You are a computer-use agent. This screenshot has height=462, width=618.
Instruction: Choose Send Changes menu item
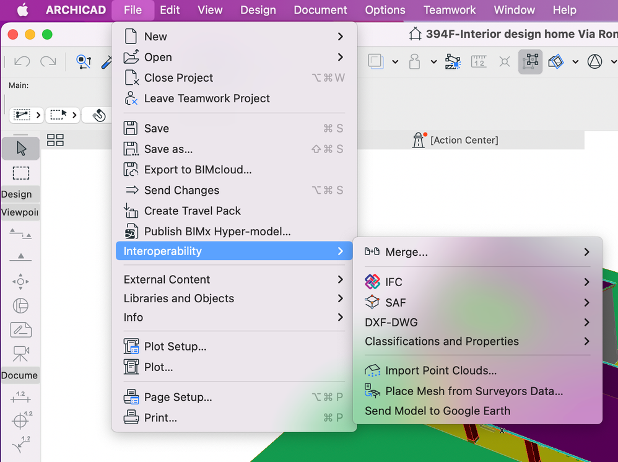click(234, 190)
